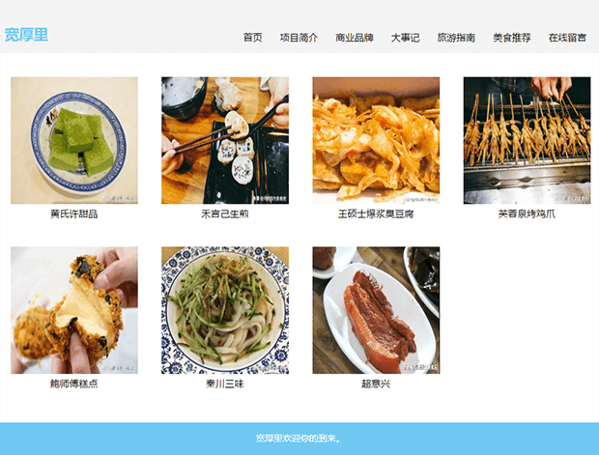This screenshot has height=455, width=599.
Task: Open the 首页 navigation item
Action: [x=252, y=38]
